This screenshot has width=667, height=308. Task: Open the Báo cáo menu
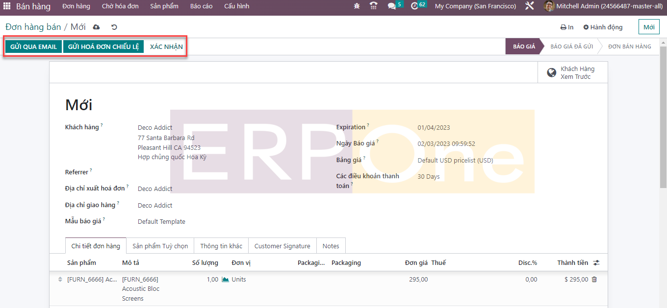click(x=201, y=6)
